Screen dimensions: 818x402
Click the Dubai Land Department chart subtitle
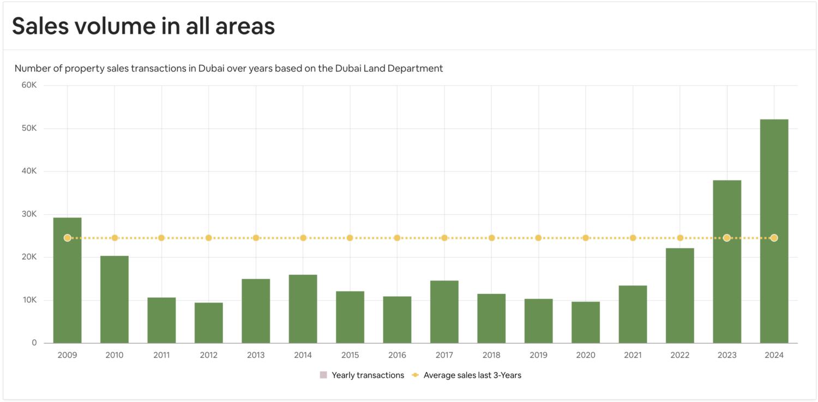[228, 68]
